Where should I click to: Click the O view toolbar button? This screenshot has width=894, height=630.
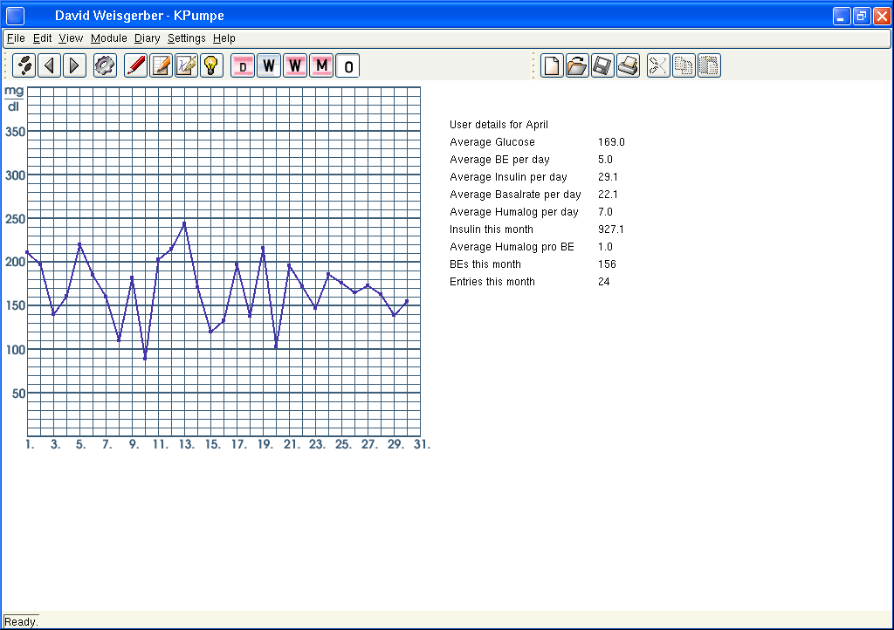(x=347, y=65)
